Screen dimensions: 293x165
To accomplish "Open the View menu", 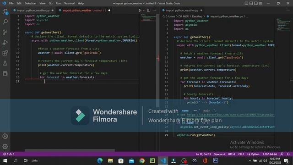I will (x=43, y=3).
